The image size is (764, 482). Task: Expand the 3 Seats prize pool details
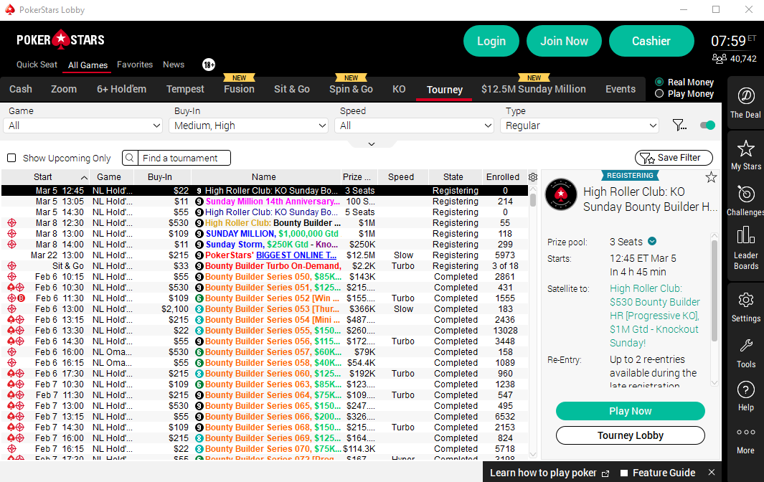click(x=652, y=242)
